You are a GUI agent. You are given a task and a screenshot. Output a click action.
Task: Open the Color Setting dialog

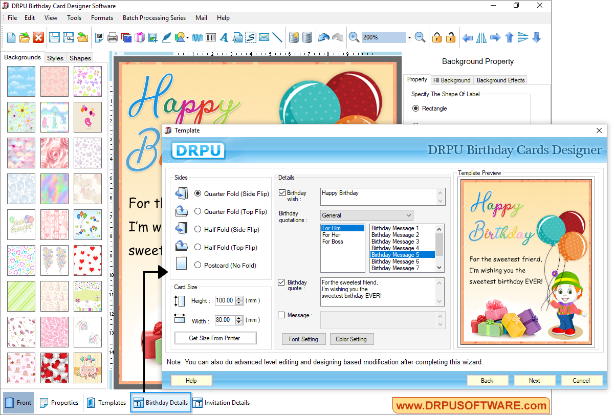[352, 339]
